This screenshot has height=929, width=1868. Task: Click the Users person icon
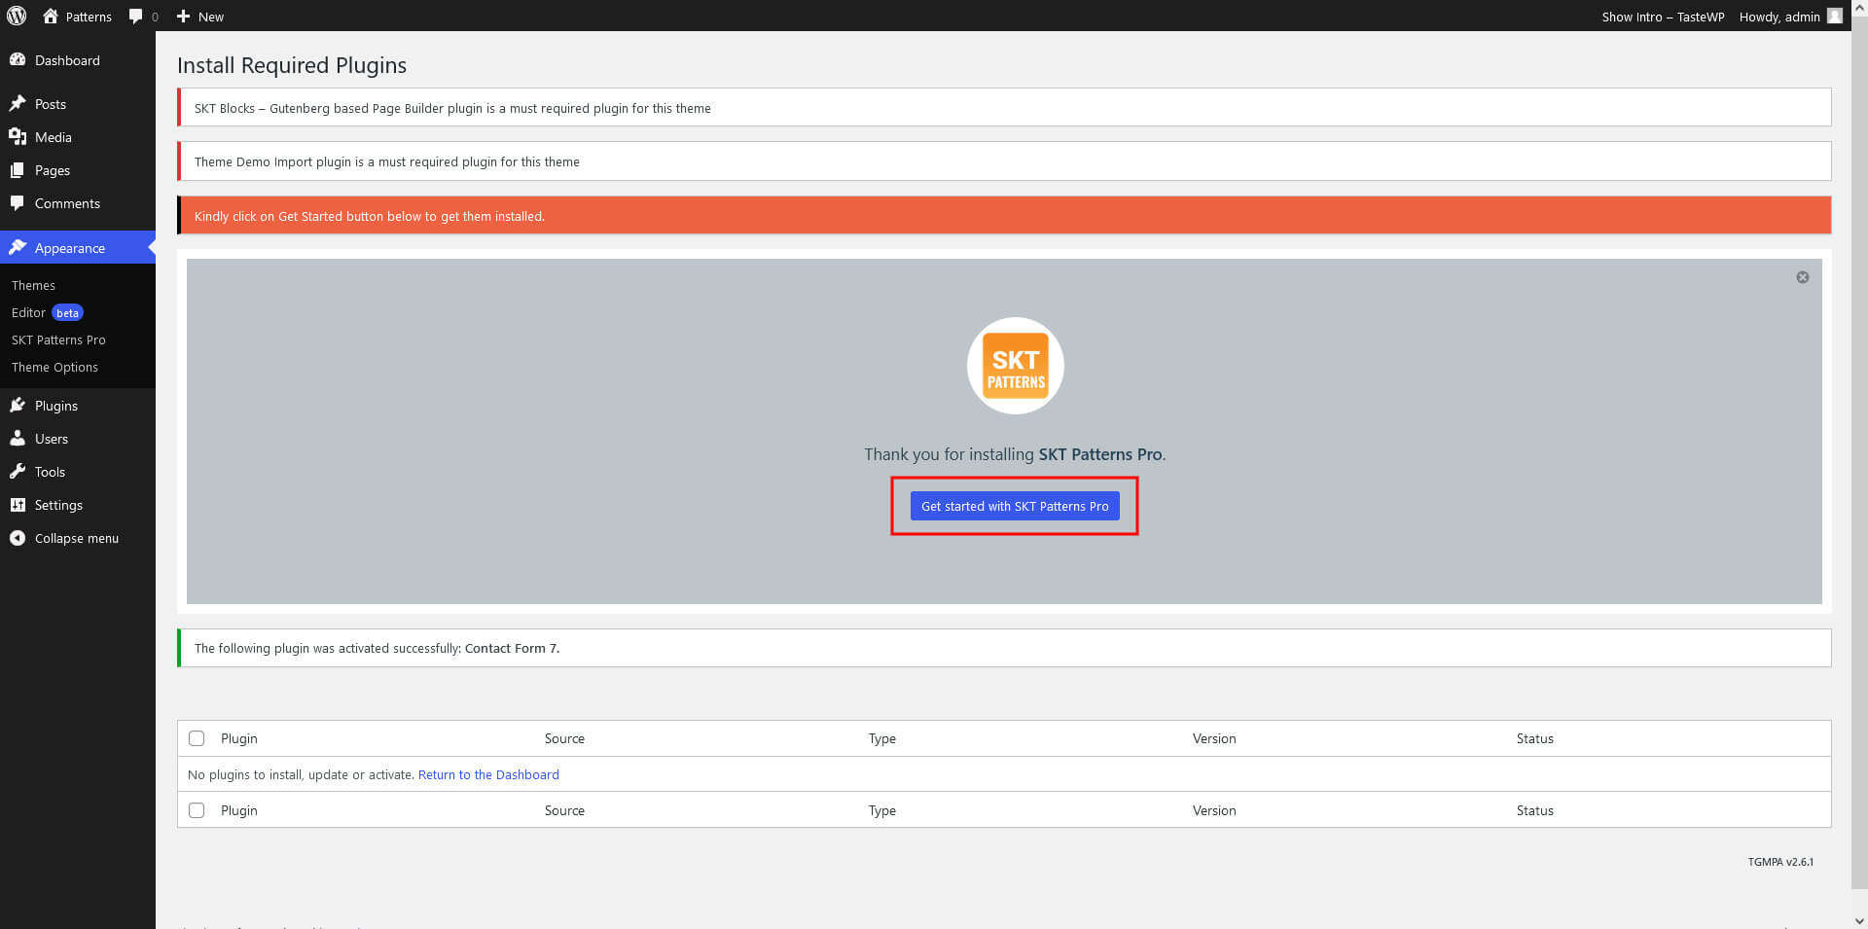(x=18, y=438)
